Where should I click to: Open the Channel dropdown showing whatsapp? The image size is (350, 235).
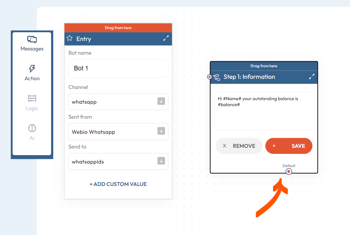coord(118,102)
